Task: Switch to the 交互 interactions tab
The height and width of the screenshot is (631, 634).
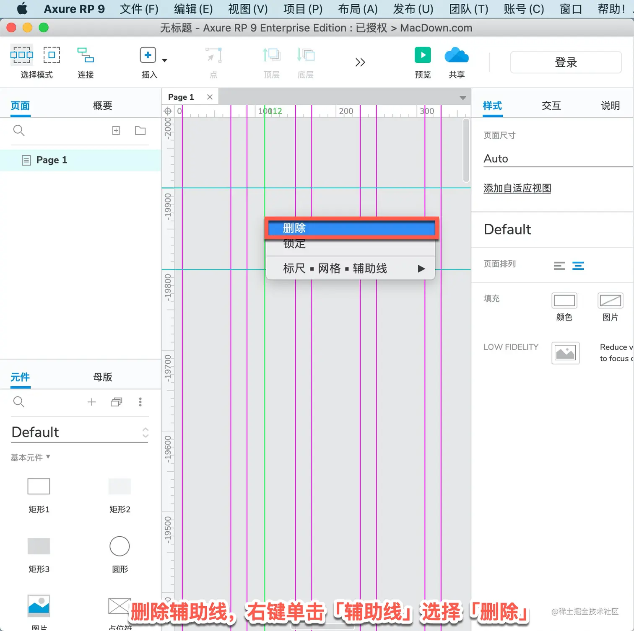Action: pos(551,106)
